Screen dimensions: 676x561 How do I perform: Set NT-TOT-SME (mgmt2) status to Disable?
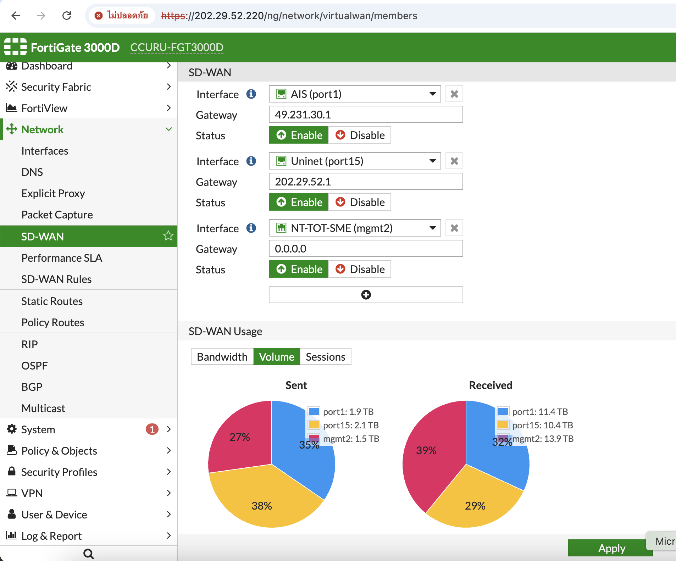(360, 269)
